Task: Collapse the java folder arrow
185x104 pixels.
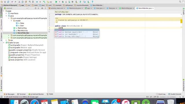Action: pyautogui.click(x=6, y=16)
